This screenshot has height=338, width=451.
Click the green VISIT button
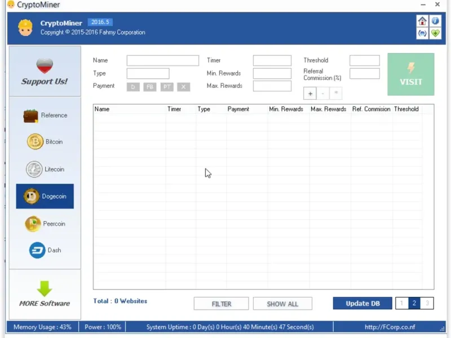(x=411, y=74)
